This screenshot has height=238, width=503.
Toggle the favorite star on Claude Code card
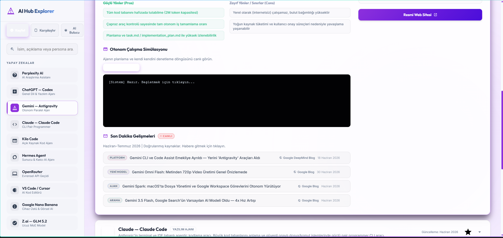tap(468, 232)
